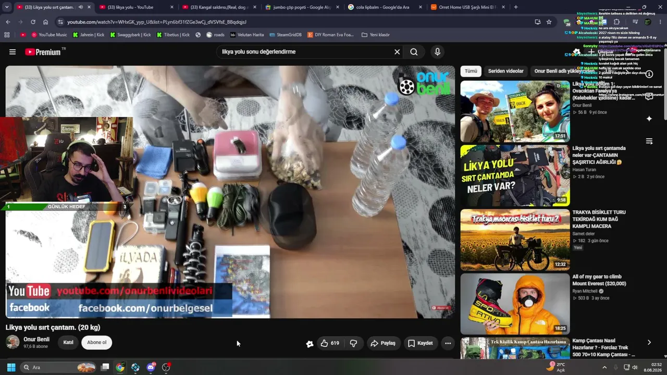Viewport: 667px width, 375px height.
Task: Like the video with 619 likes
Action: click(329, 343)
